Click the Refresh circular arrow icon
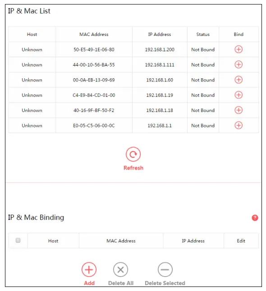This screenshot has height=291, width=266. pos(133,154)
